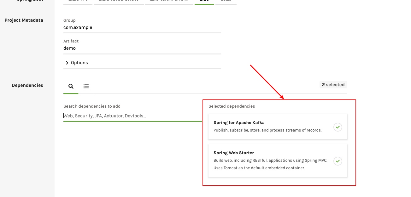Click the "Publish, subscribe, store, and process" description
411x197 pixels.
pos(267,130)
